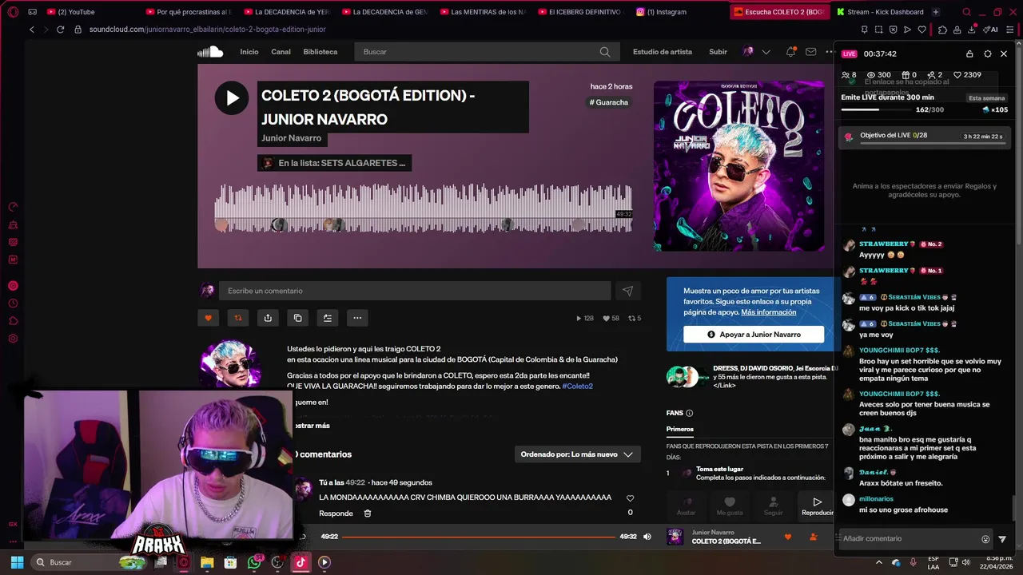Like the track with the orange heart button
The width and height of the screenshot is (1023, 575).
click(x=208, y=318)
